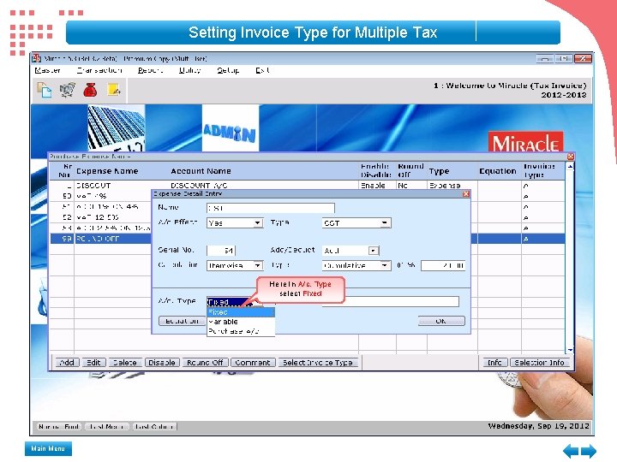
Task: Confirm with the OK button
Action: pos(441,321)
